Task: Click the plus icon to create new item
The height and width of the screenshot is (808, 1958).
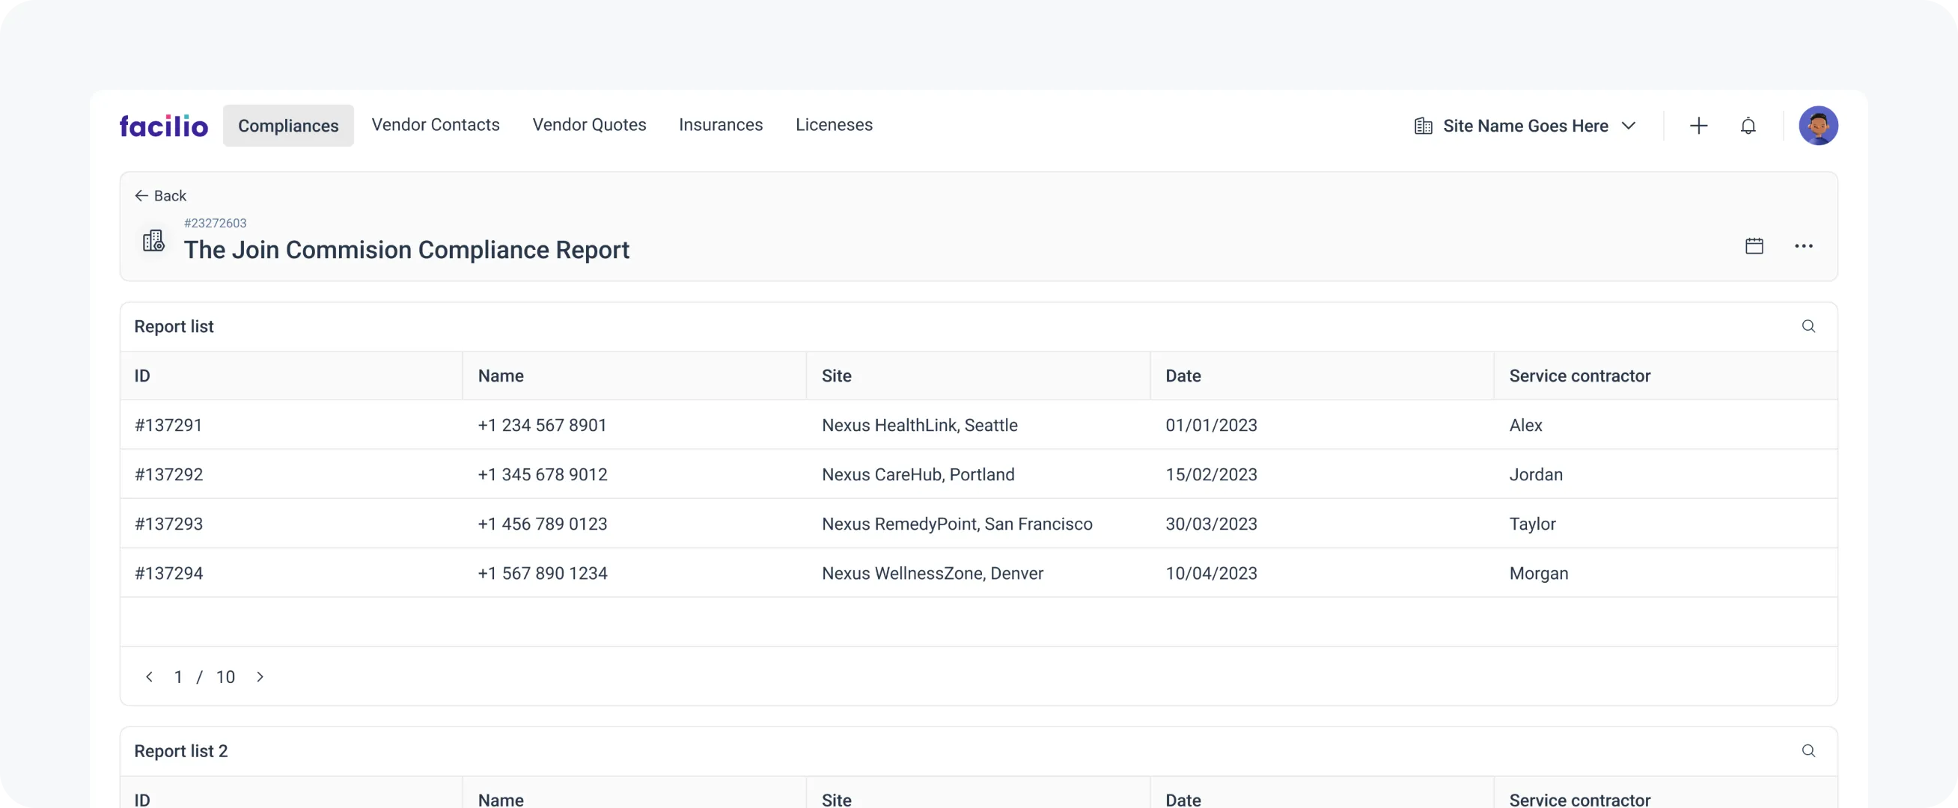Action: click(1699, 126)
